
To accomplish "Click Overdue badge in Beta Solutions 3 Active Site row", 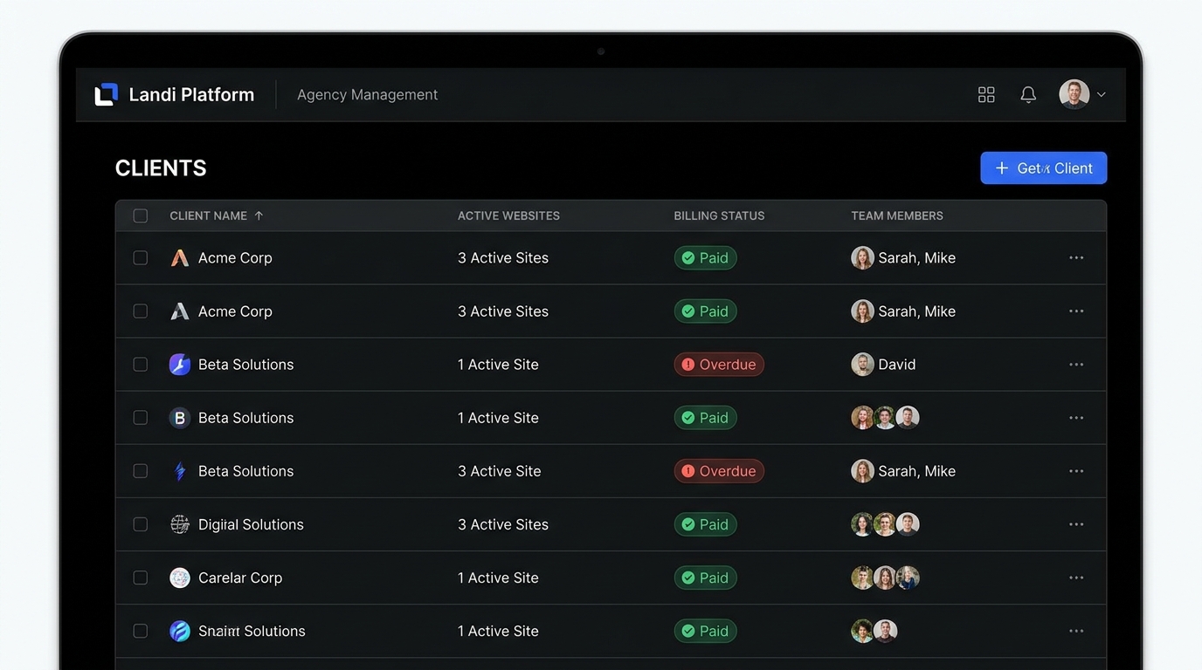I will pyautogui.click(x=719, y=471).
